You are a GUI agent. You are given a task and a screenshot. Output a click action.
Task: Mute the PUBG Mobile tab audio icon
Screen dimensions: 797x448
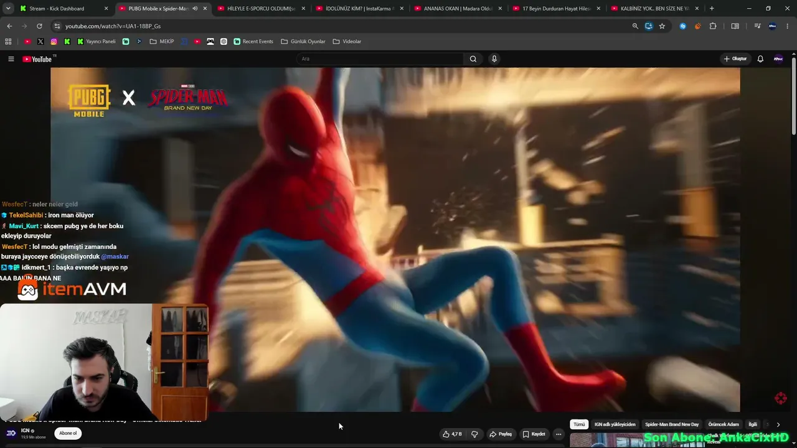tap(195, 9)
